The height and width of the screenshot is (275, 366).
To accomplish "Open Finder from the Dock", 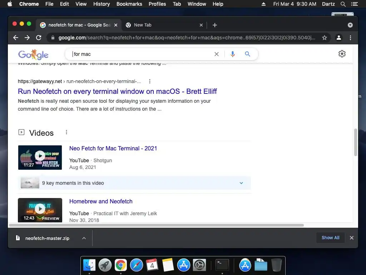I will [89, 265].
